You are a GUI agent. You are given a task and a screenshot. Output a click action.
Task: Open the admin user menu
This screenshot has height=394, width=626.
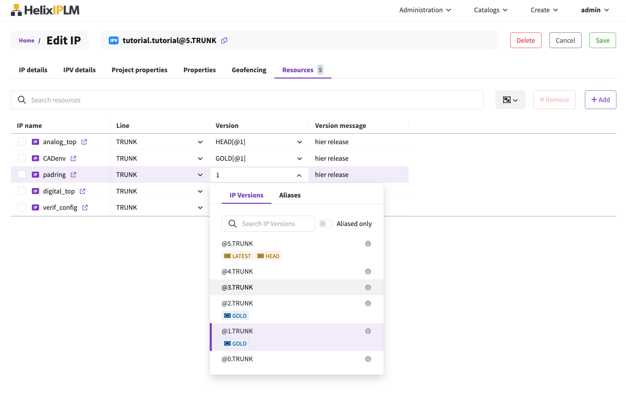pos(595,10)
